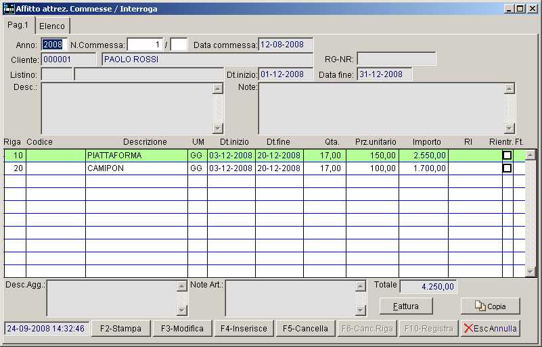Click the Listino code field
The height and width of the screenshot is (347, 542).
[x=57, y=74]
